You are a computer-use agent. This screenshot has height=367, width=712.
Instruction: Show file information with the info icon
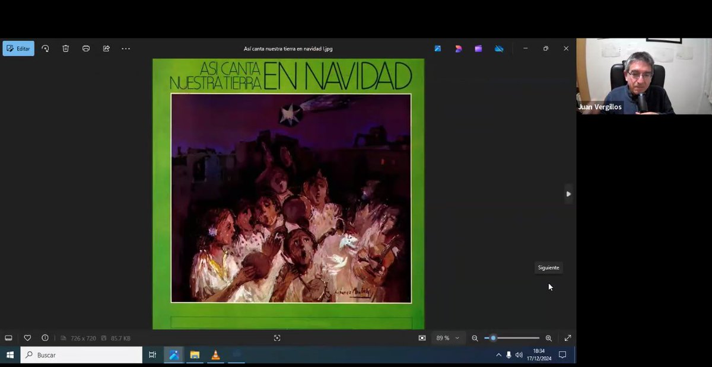[45, 338]
